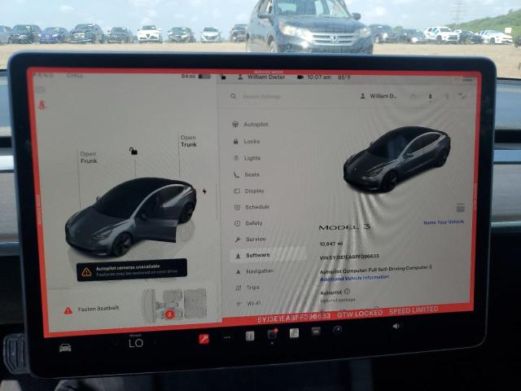Tap the lock icon in the status bar

(223, 77)
